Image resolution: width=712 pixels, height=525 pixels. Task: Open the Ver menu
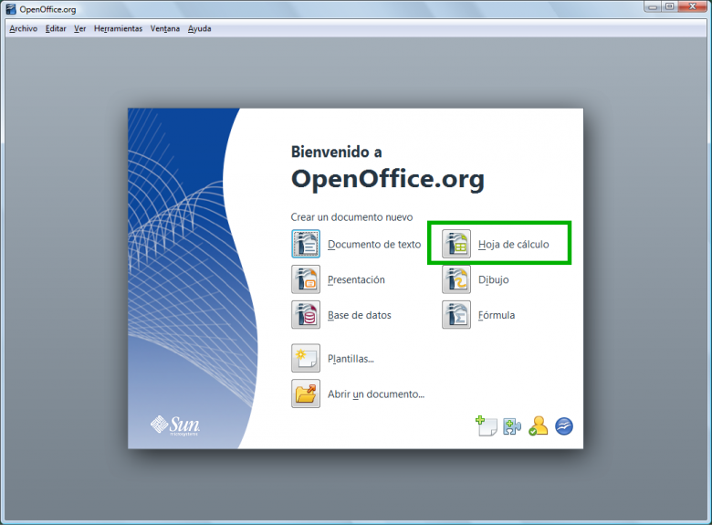click(80, 28)
